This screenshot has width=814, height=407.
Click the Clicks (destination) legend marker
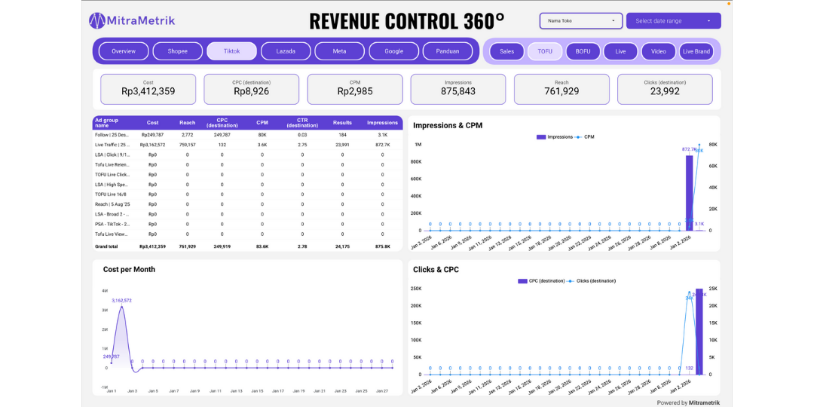pyautogui.click(x=574, y=281)
